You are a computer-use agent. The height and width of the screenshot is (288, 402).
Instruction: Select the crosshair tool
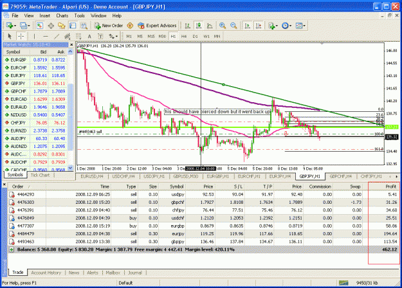21,37
